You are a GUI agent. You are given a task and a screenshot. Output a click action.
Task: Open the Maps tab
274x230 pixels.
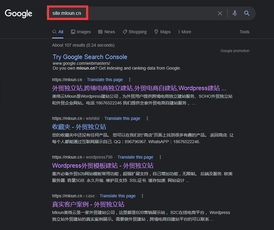click(x=162, y=32)
